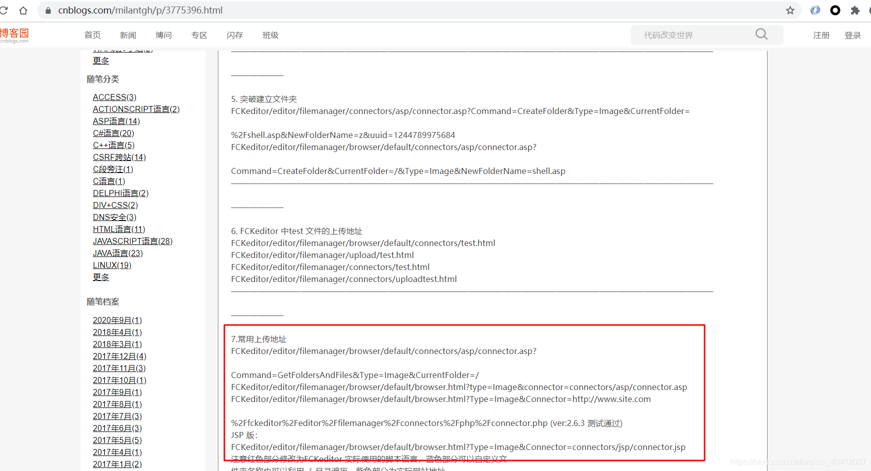This screenshot has height=471, width=871.
Task: Open category ACTIONSCRIPT语言(2)
Action: click(x=136, y=109)
